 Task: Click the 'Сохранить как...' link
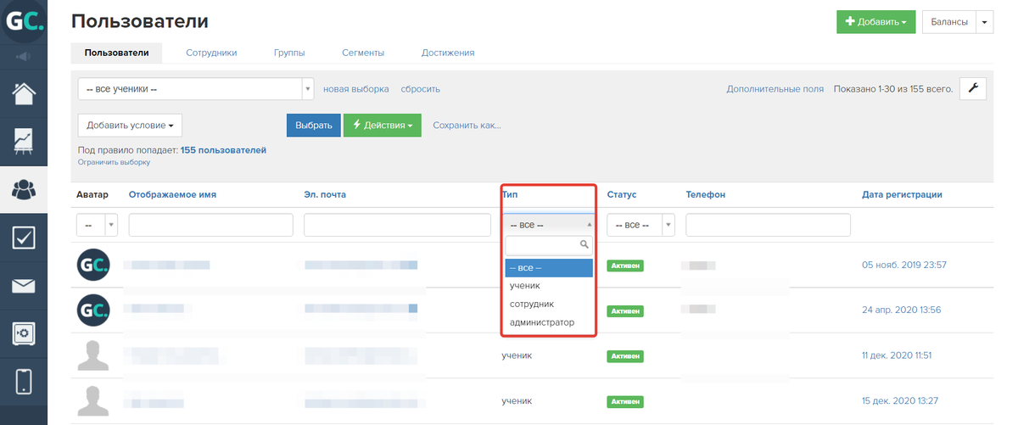(467, 126)
